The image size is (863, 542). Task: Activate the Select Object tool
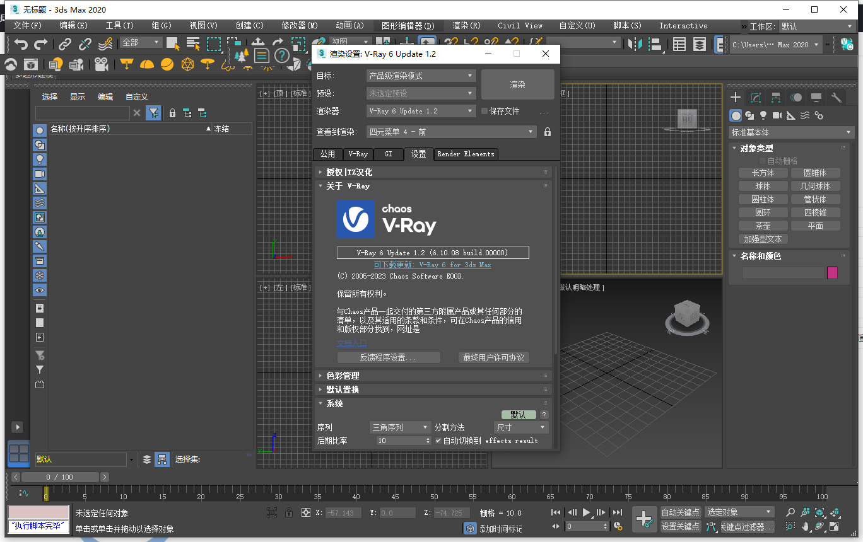coord(173,44)
